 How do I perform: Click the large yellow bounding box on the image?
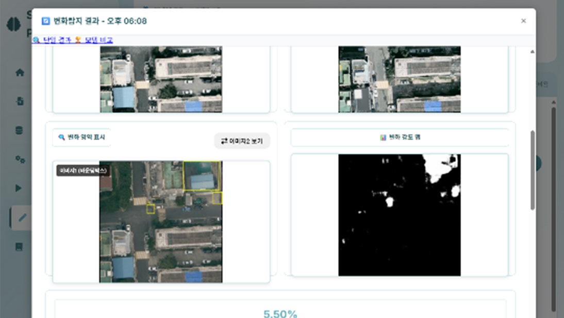tap(201, 176)
